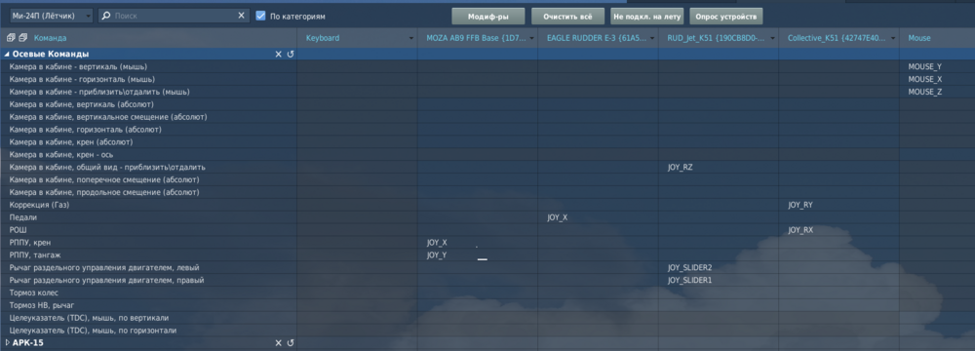Screen dimensions: 975x351
Task: Select row Камера в кабине, поперечное смещение (абсолют)
Action: (148, 179)
